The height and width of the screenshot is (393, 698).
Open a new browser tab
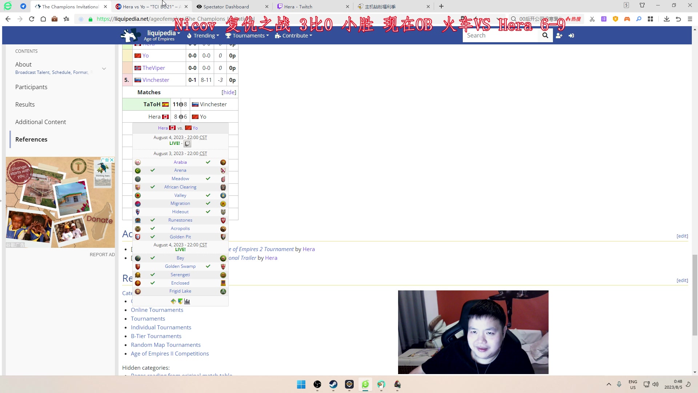coord(441,6)
